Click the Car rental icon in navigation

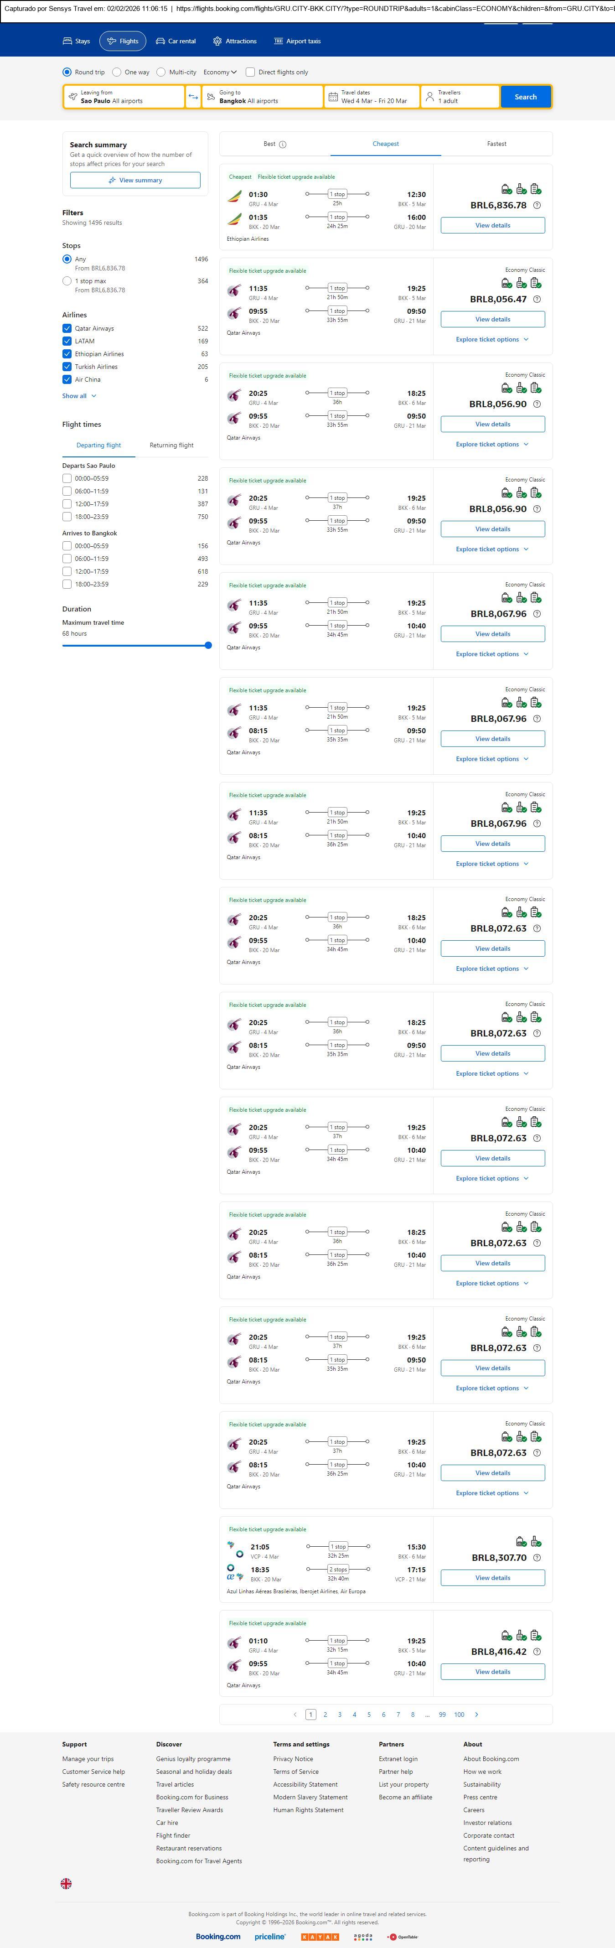click(160, 41)
